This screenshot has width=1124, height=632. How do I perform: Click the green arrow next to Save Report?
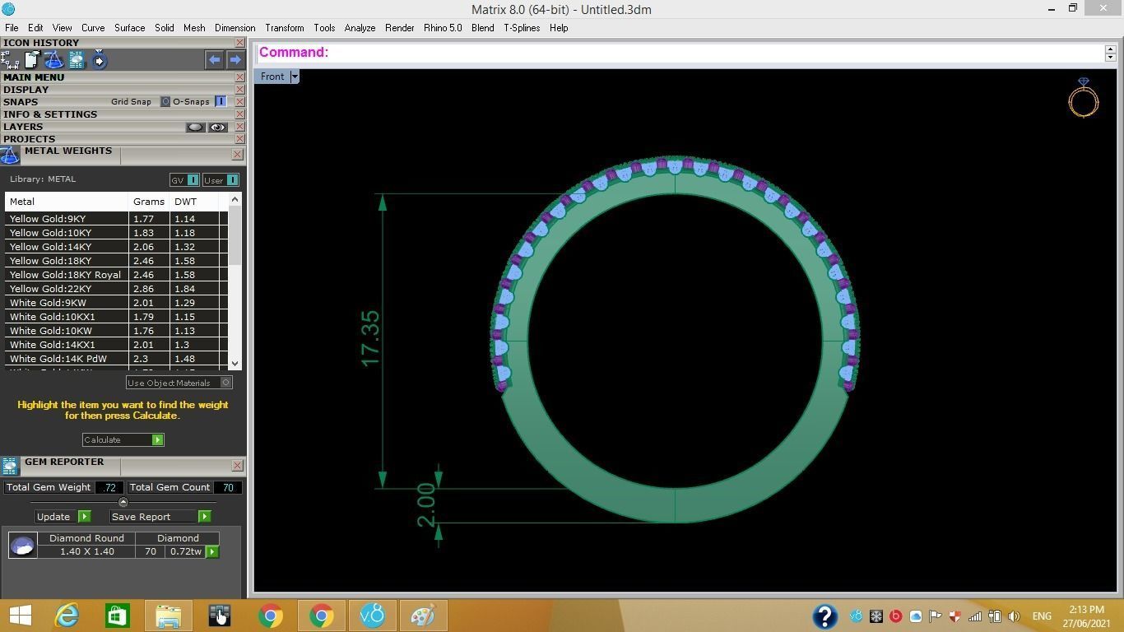point(204,517)
